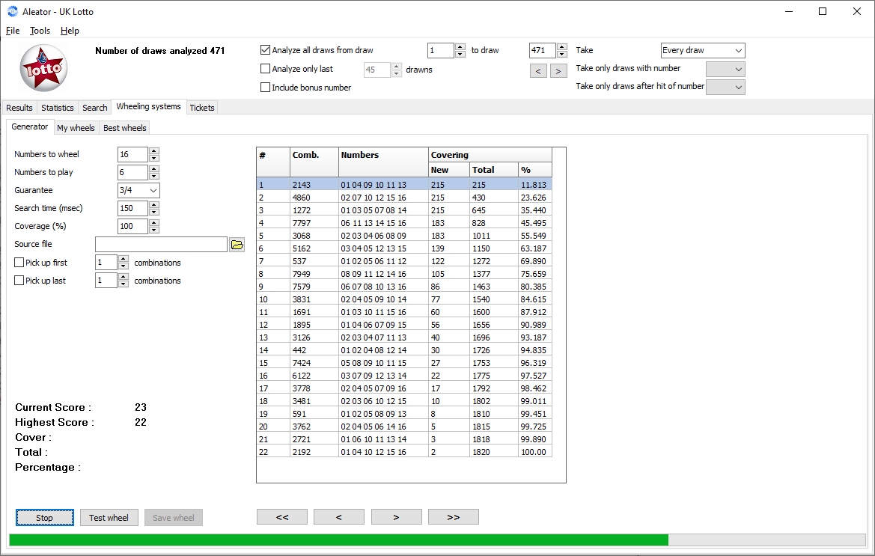
Task: Click the Numbers column header
Action: pyautogui.click(x=383, y=162)
